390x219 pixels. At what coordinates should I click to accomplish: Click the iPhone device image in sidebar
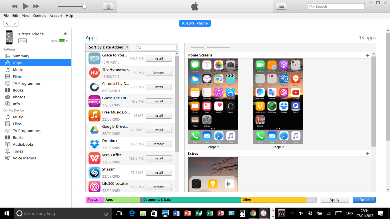coord(9,37)
